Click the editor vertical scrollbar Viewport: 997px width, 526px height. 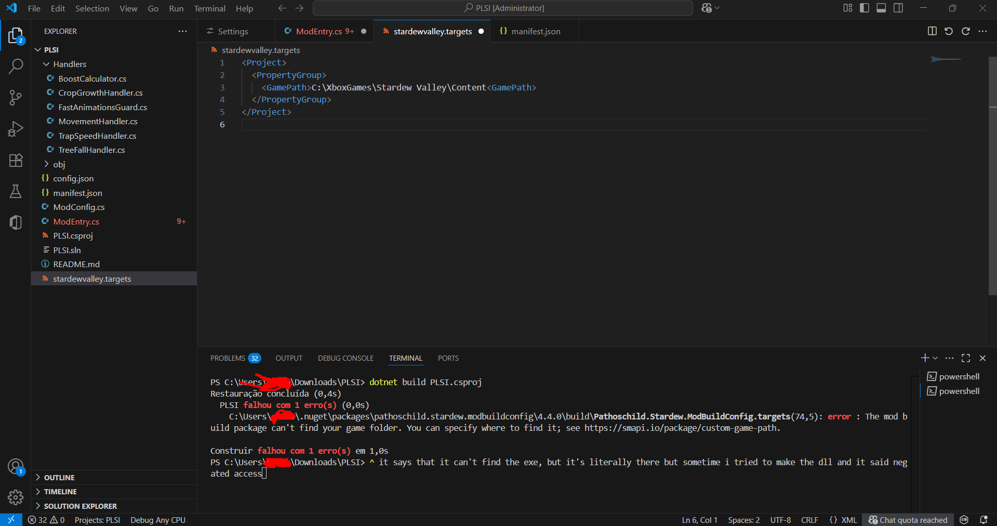(x=992, y=177)
